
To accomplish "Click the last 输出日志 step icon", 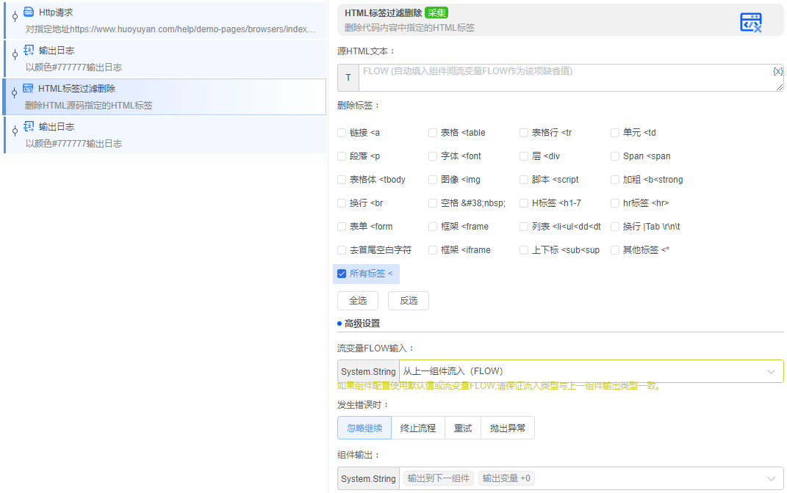I will [27, 125].
